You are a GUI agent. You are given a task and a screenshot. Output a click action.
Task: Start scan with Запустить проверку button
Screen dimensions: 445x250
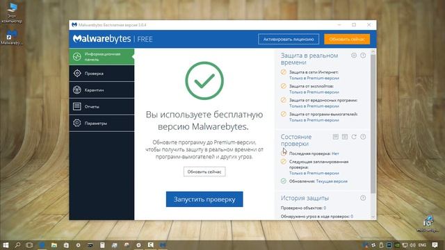pos(204,199)
